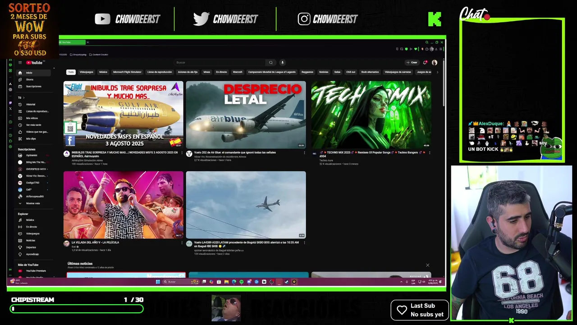
Task: Click the browser downloads icon
Action: [436, 49]
